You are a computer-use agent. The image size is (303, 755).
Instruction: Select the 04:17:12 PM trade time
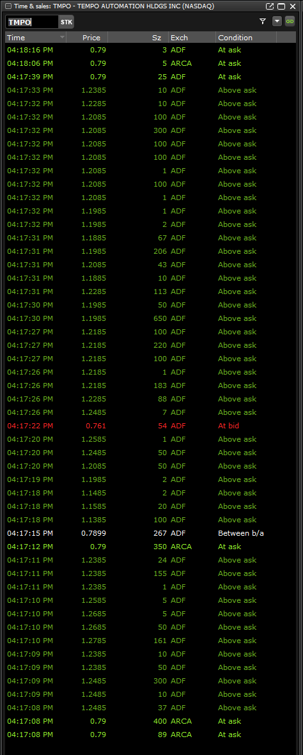(x=30, y=547)
